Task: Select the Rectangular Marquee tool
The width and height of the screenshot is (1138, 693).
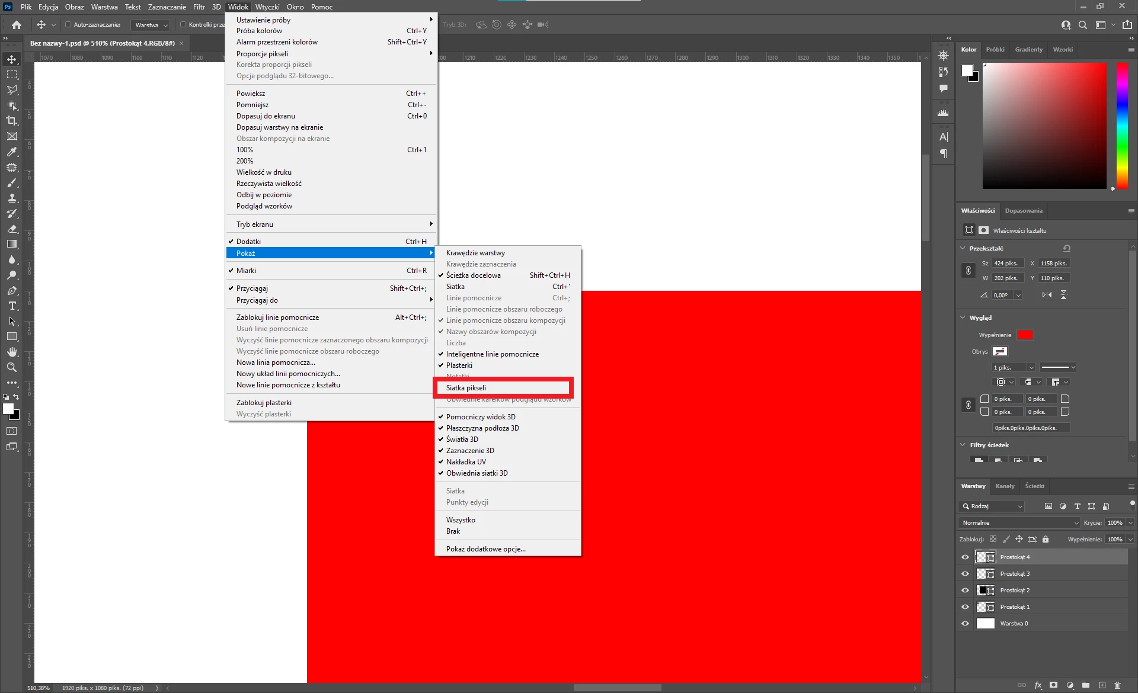Action: click(12, 75)
